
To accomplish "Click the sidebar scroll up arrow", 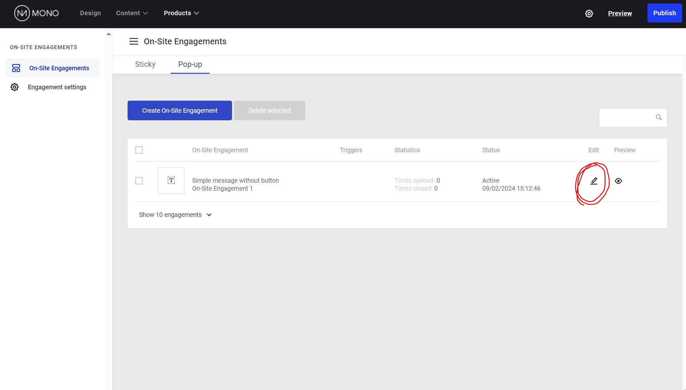I will tap(109, 34).
